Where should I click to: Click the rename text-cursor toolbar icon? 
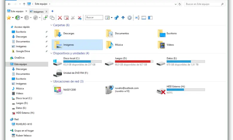point(137,18)
